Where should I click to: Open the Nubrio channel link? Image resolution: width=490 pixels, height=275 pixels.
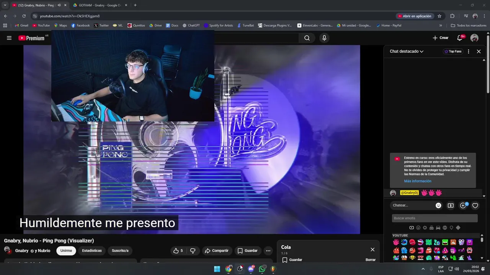coord(44,251)
